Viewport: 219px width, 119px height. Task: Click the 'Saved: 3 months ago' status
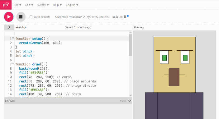(78, 27)
